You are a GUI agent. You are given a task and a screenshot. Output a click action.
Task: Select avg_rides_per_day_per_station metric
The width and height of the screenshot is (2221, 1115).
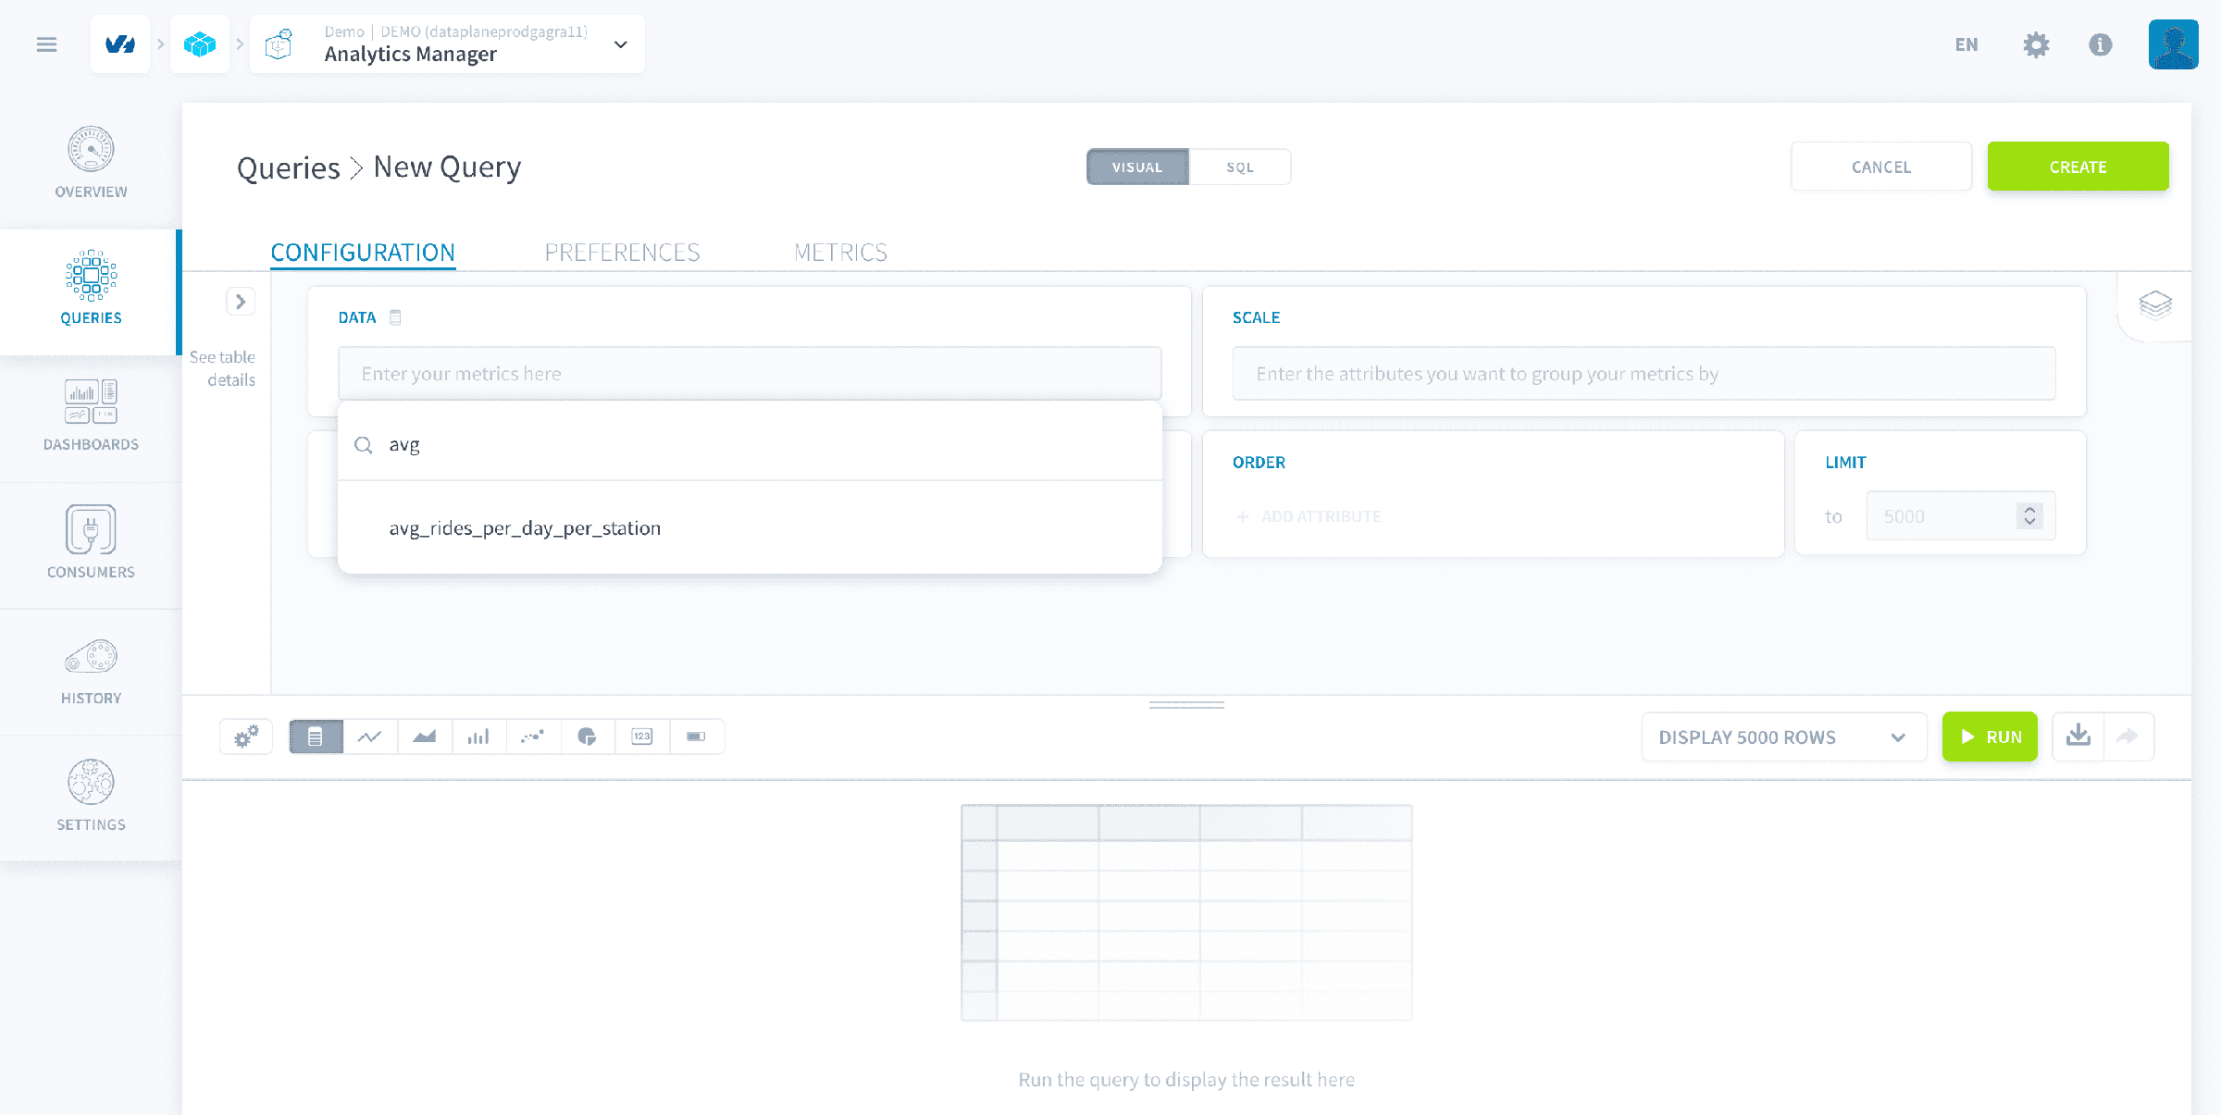[750, 528]
